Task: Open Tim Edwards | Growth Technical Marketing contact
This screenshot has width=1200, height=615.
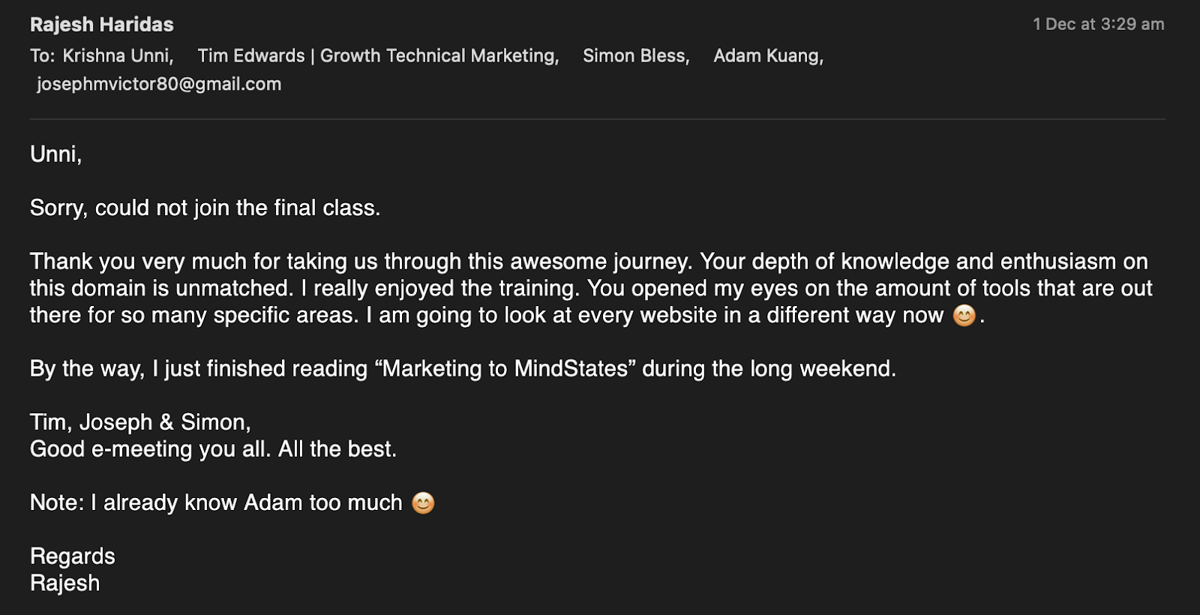Action: 379,56
